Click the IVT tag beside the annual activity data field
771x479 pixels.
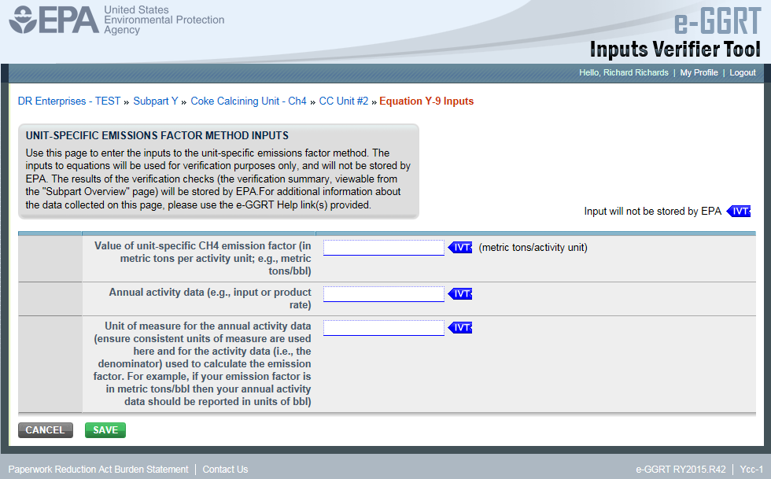pyautogui.click(x=460, y=294)
